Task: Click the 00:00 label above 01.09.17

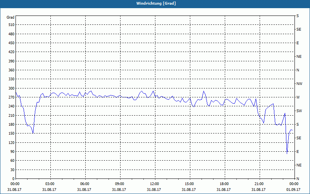Action: [x=294, y=184]
